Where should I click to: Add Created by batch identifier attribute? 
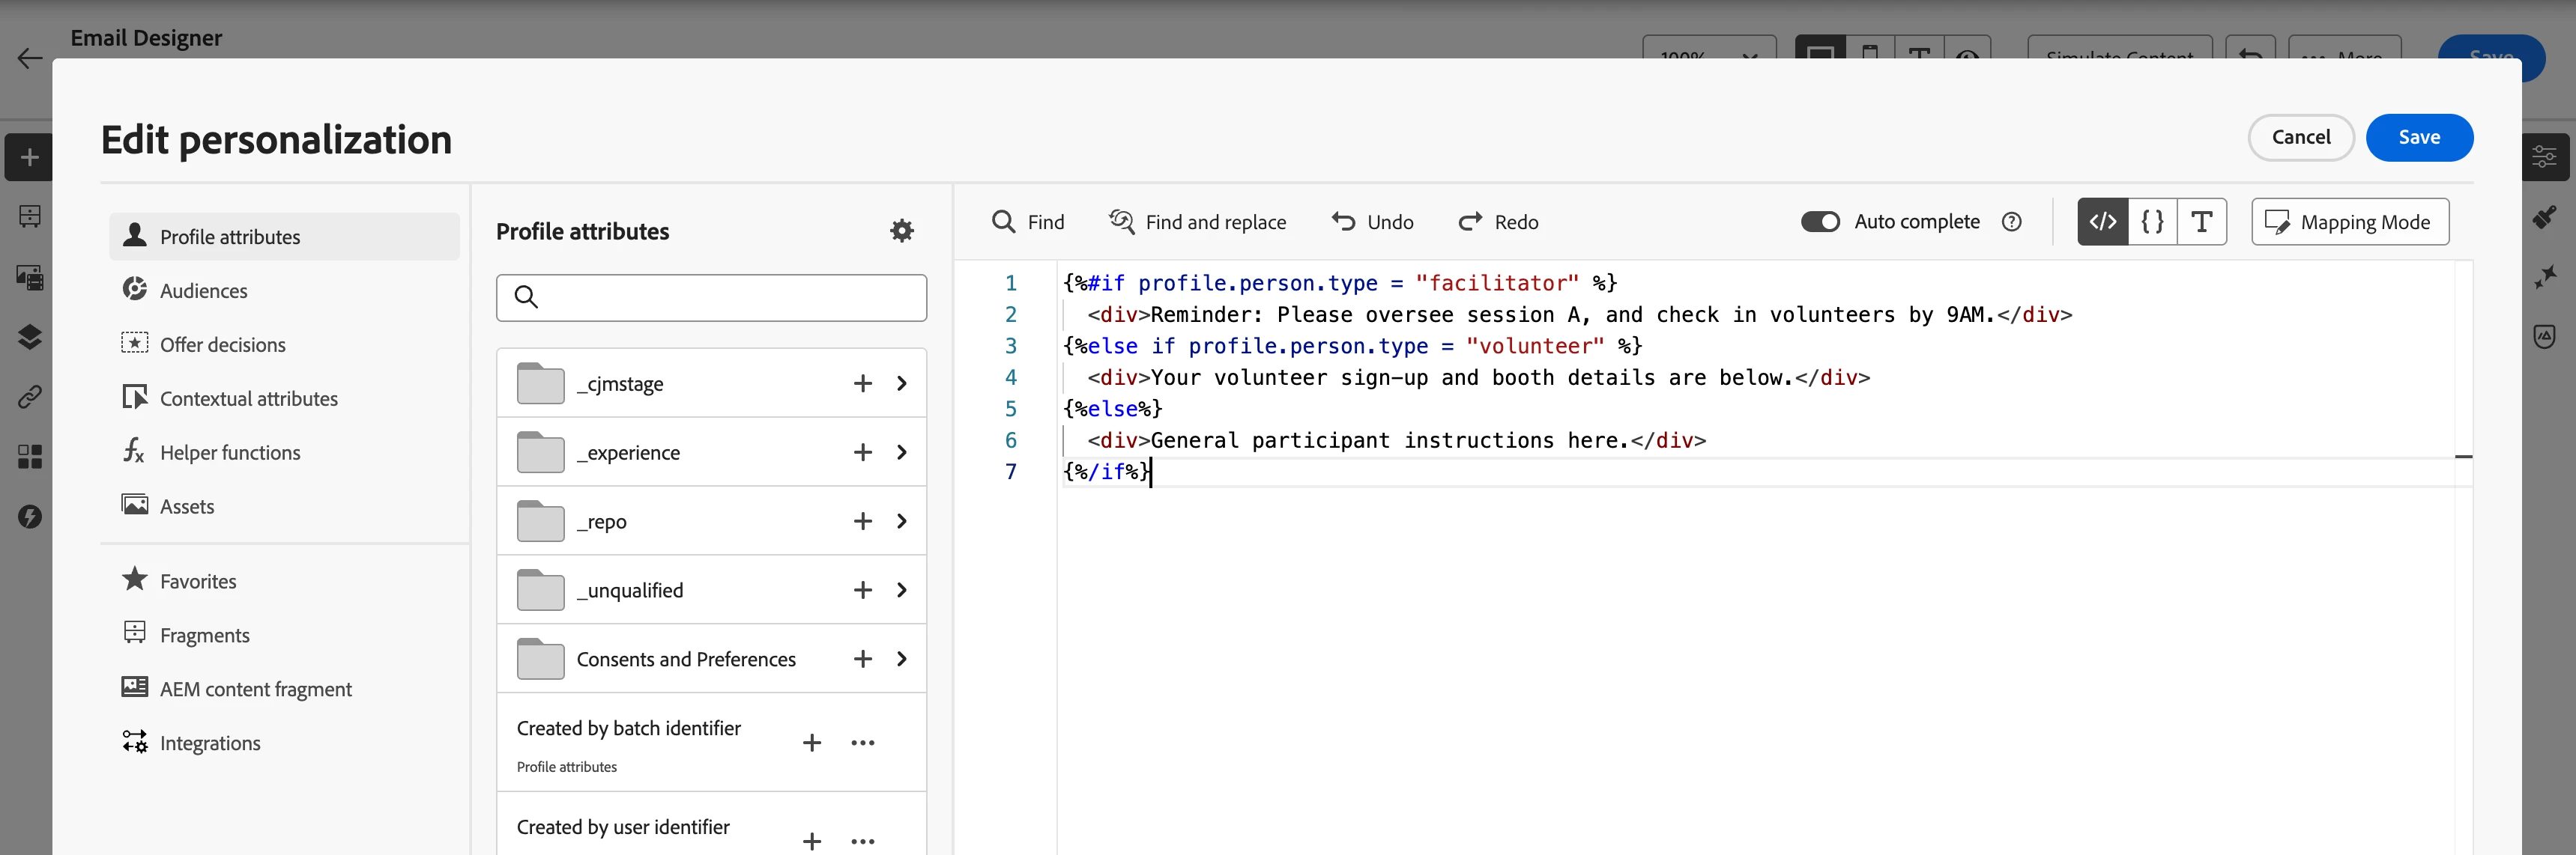[x=811, y=743]
